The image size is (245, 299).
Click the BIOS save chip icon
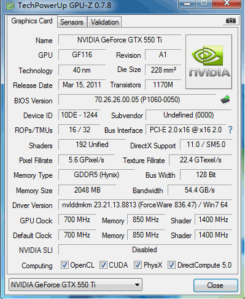click(x=225, y=100)
